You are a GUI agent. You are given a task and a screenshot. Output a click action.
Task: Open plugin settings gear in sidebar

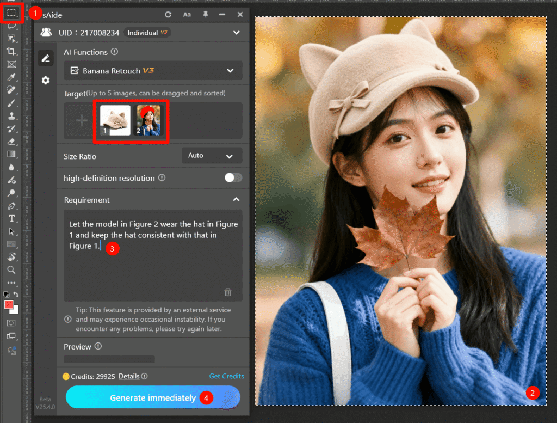[46, 81]
